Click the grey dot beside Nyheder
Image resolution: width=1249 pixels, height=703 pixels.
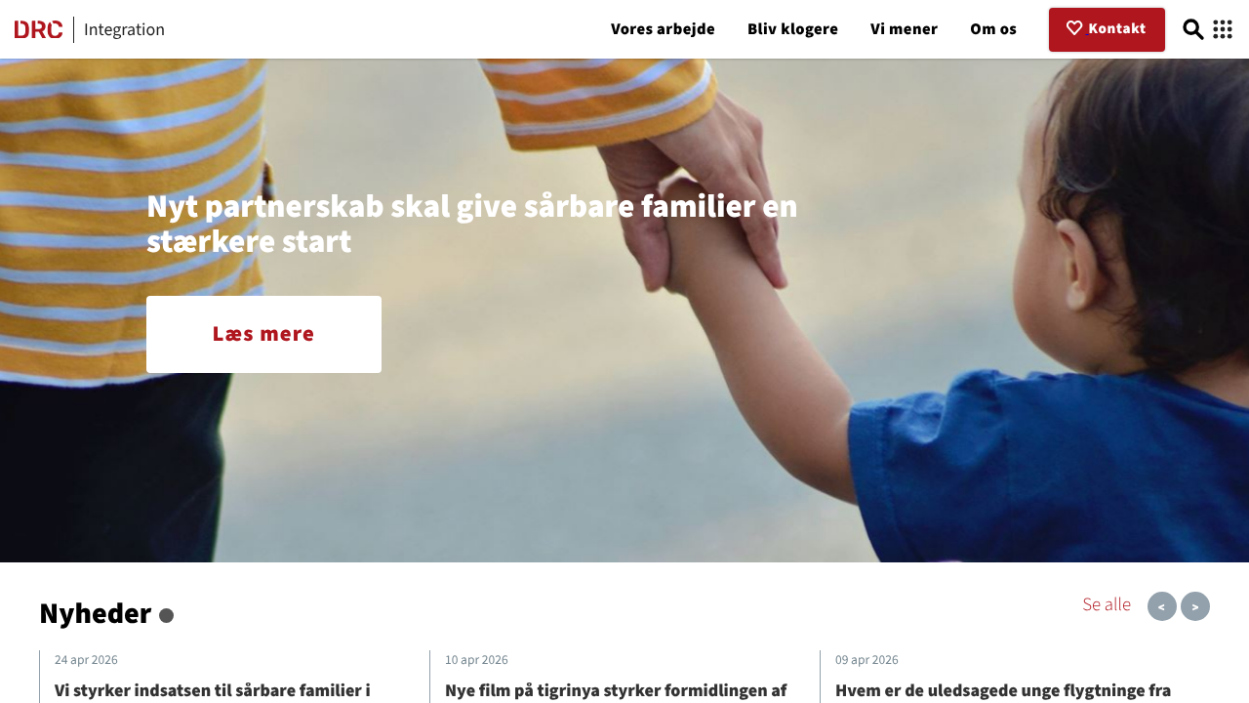pos(166,615)
